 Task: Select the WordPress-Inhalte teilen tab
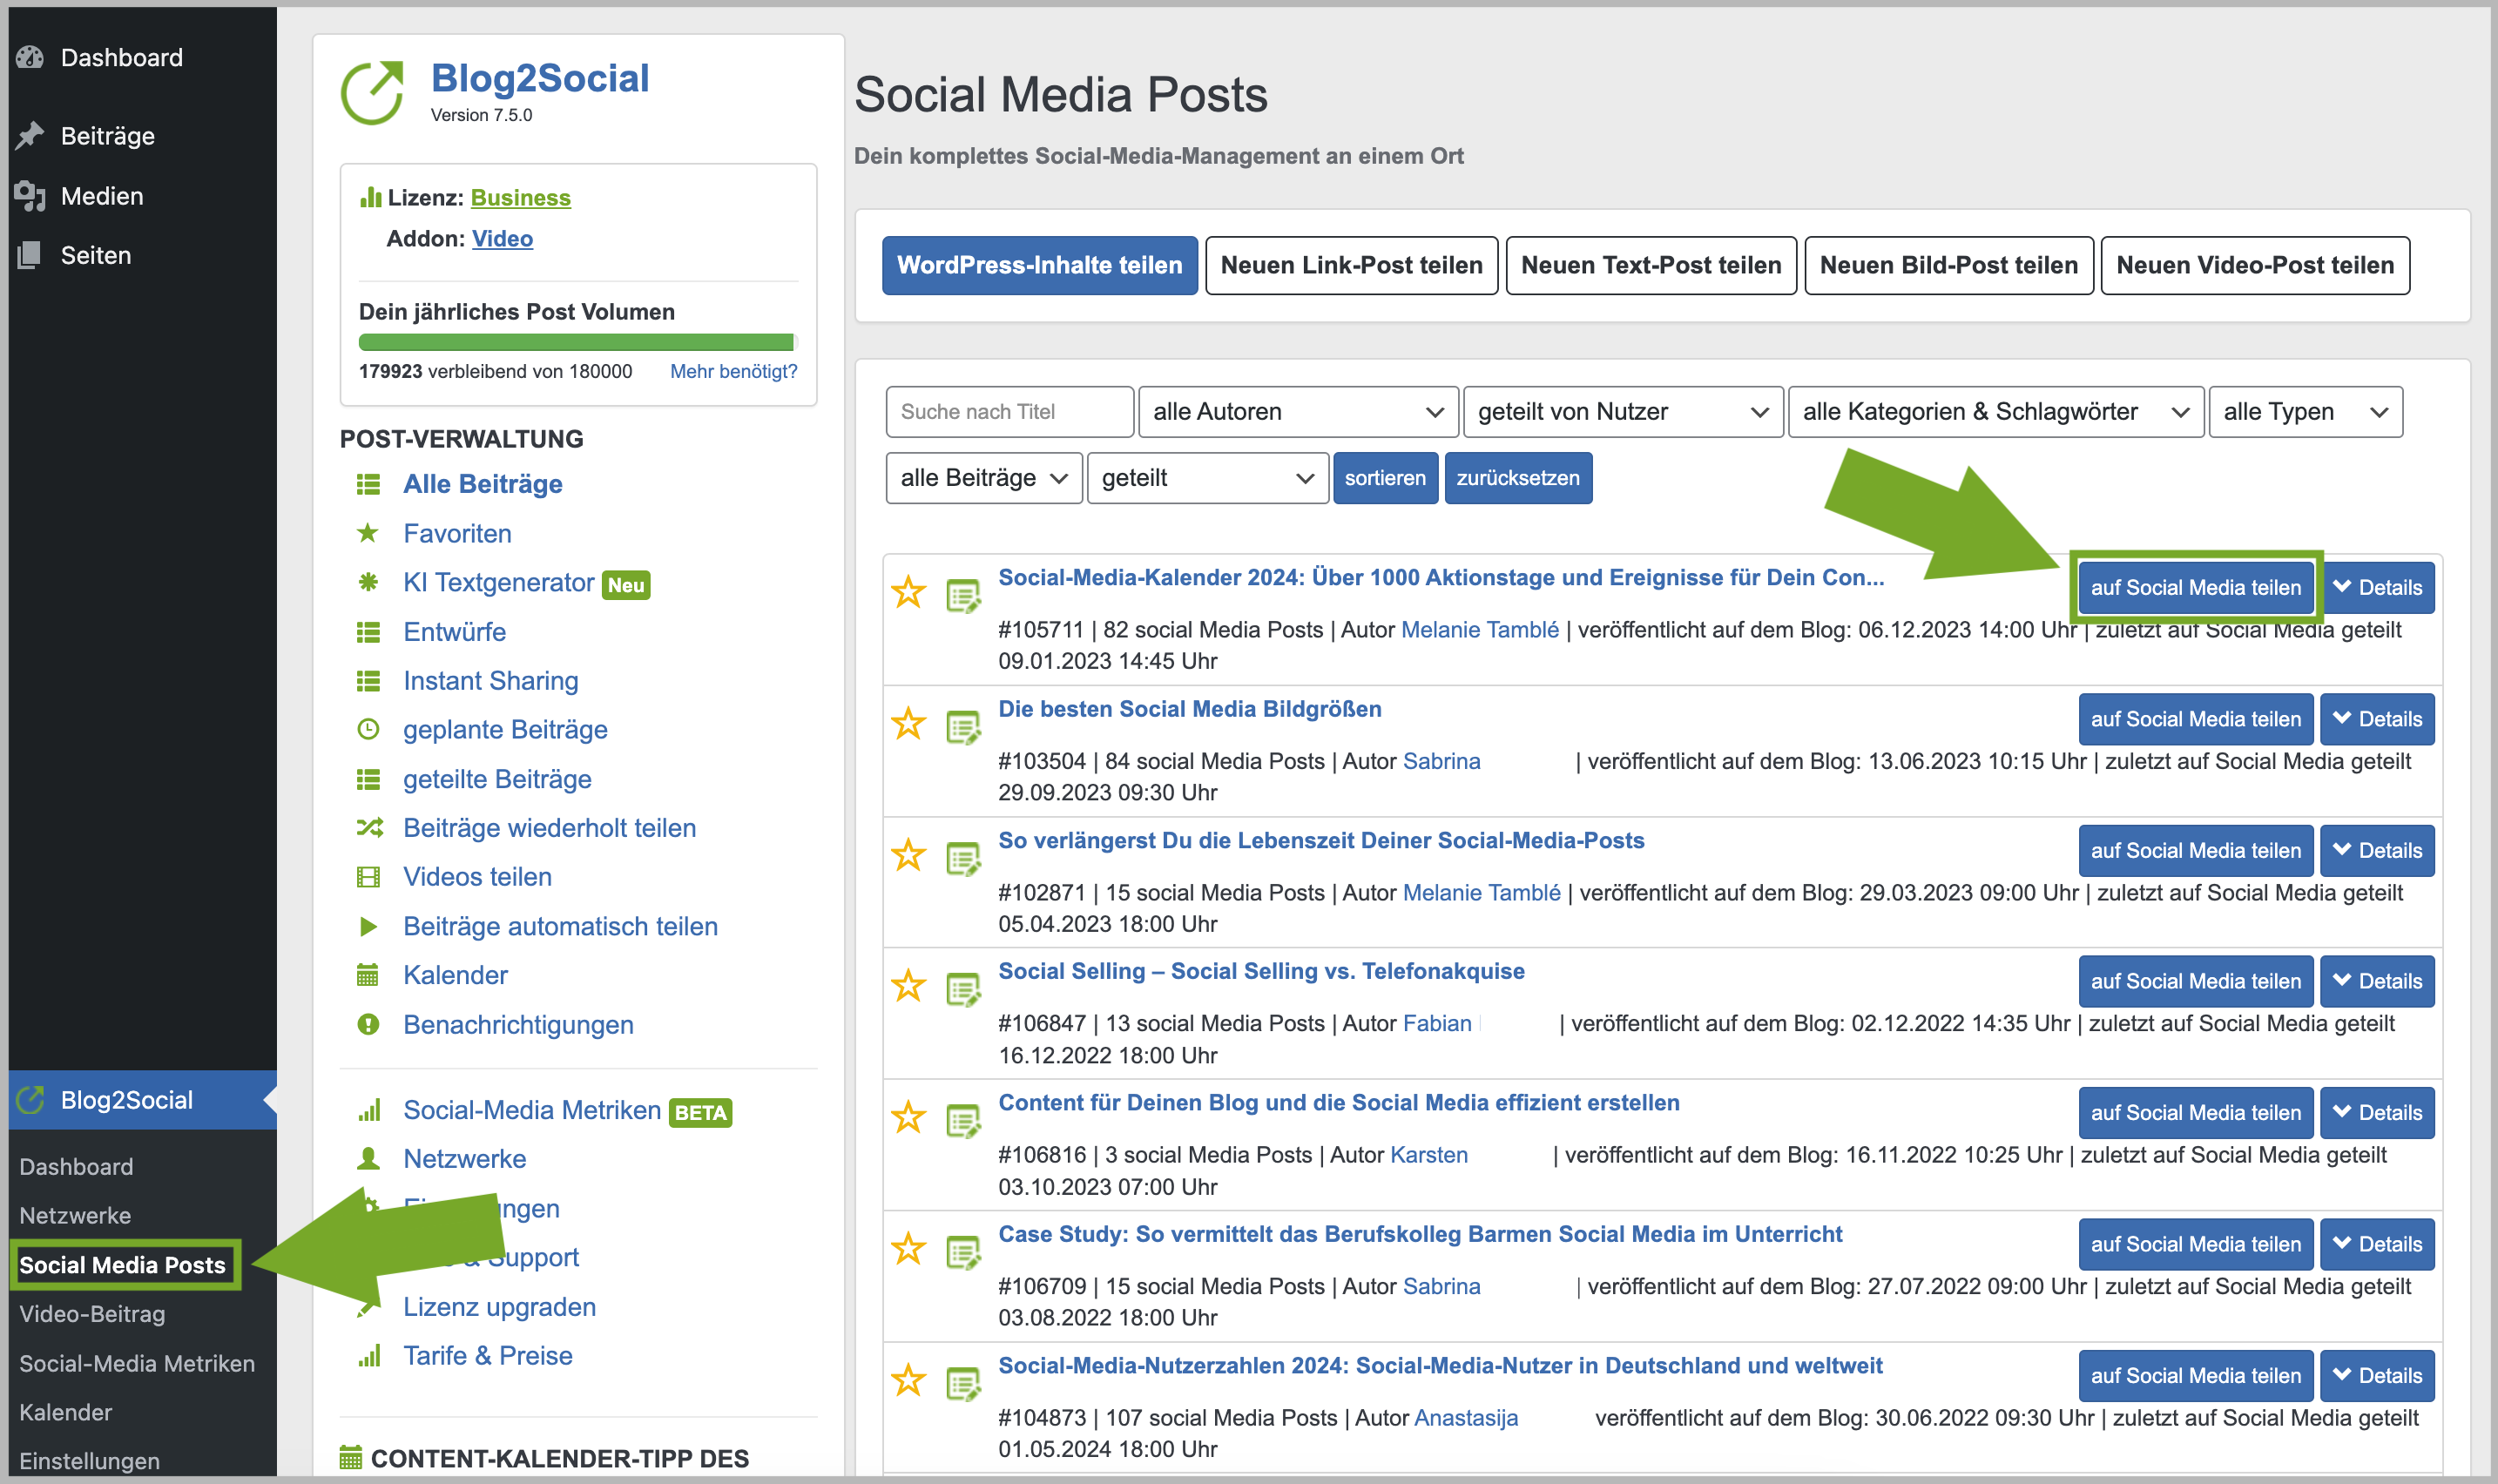[1039, 265]
